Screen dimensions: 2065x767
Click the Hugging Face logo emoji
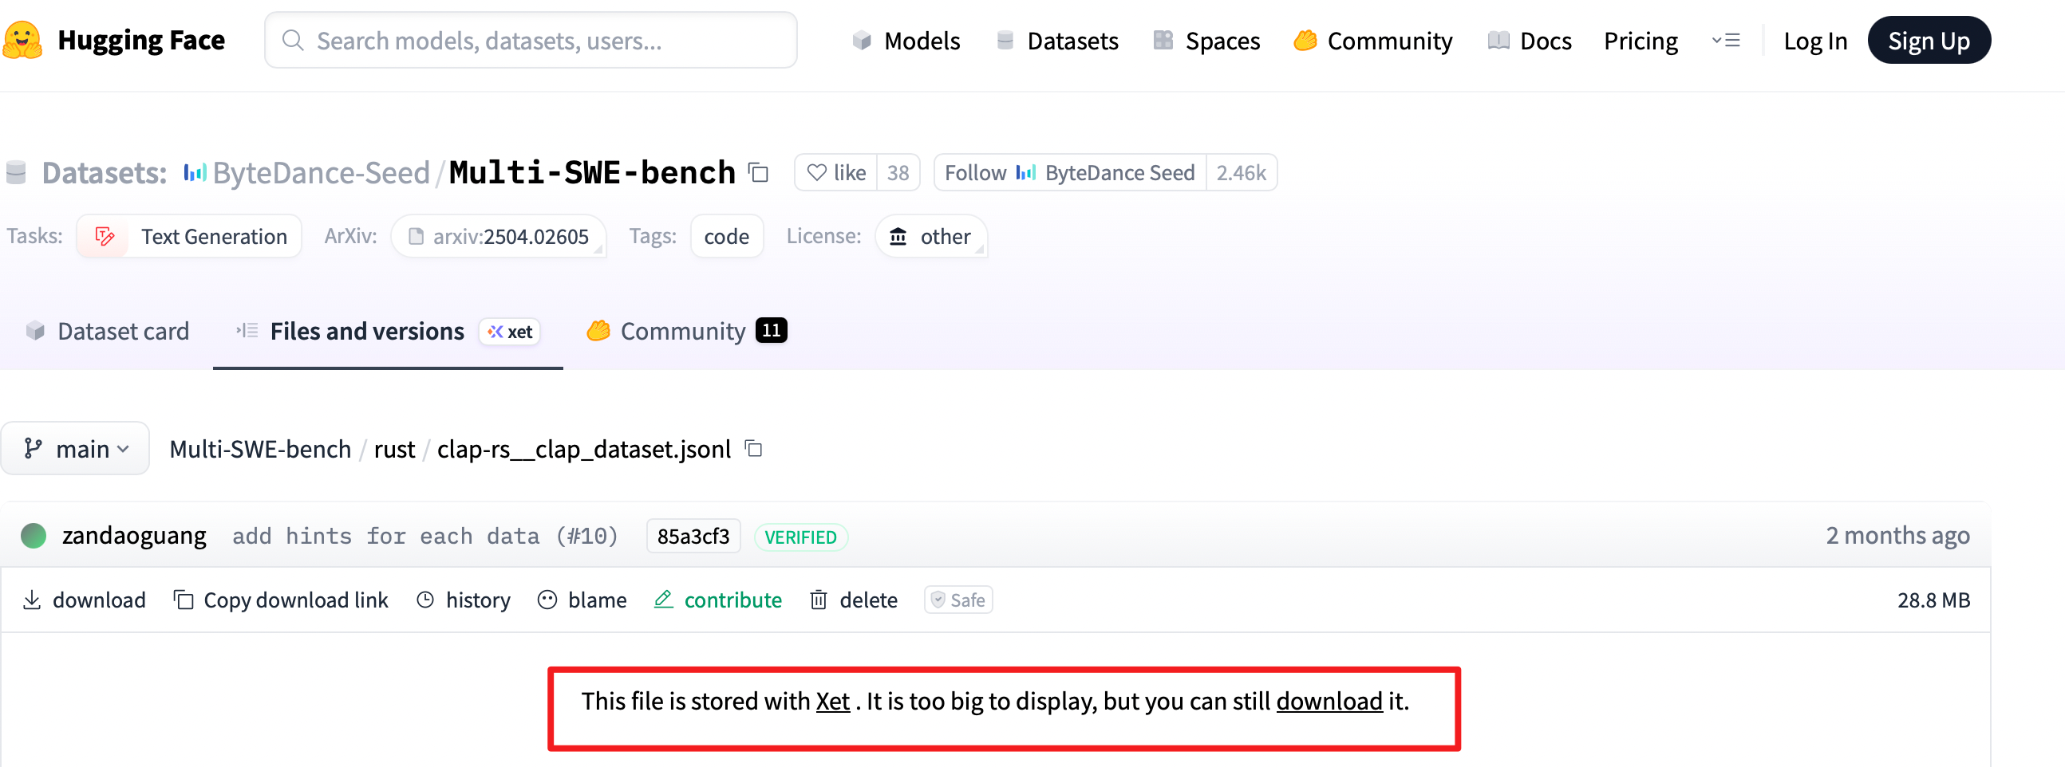[22, 40]
